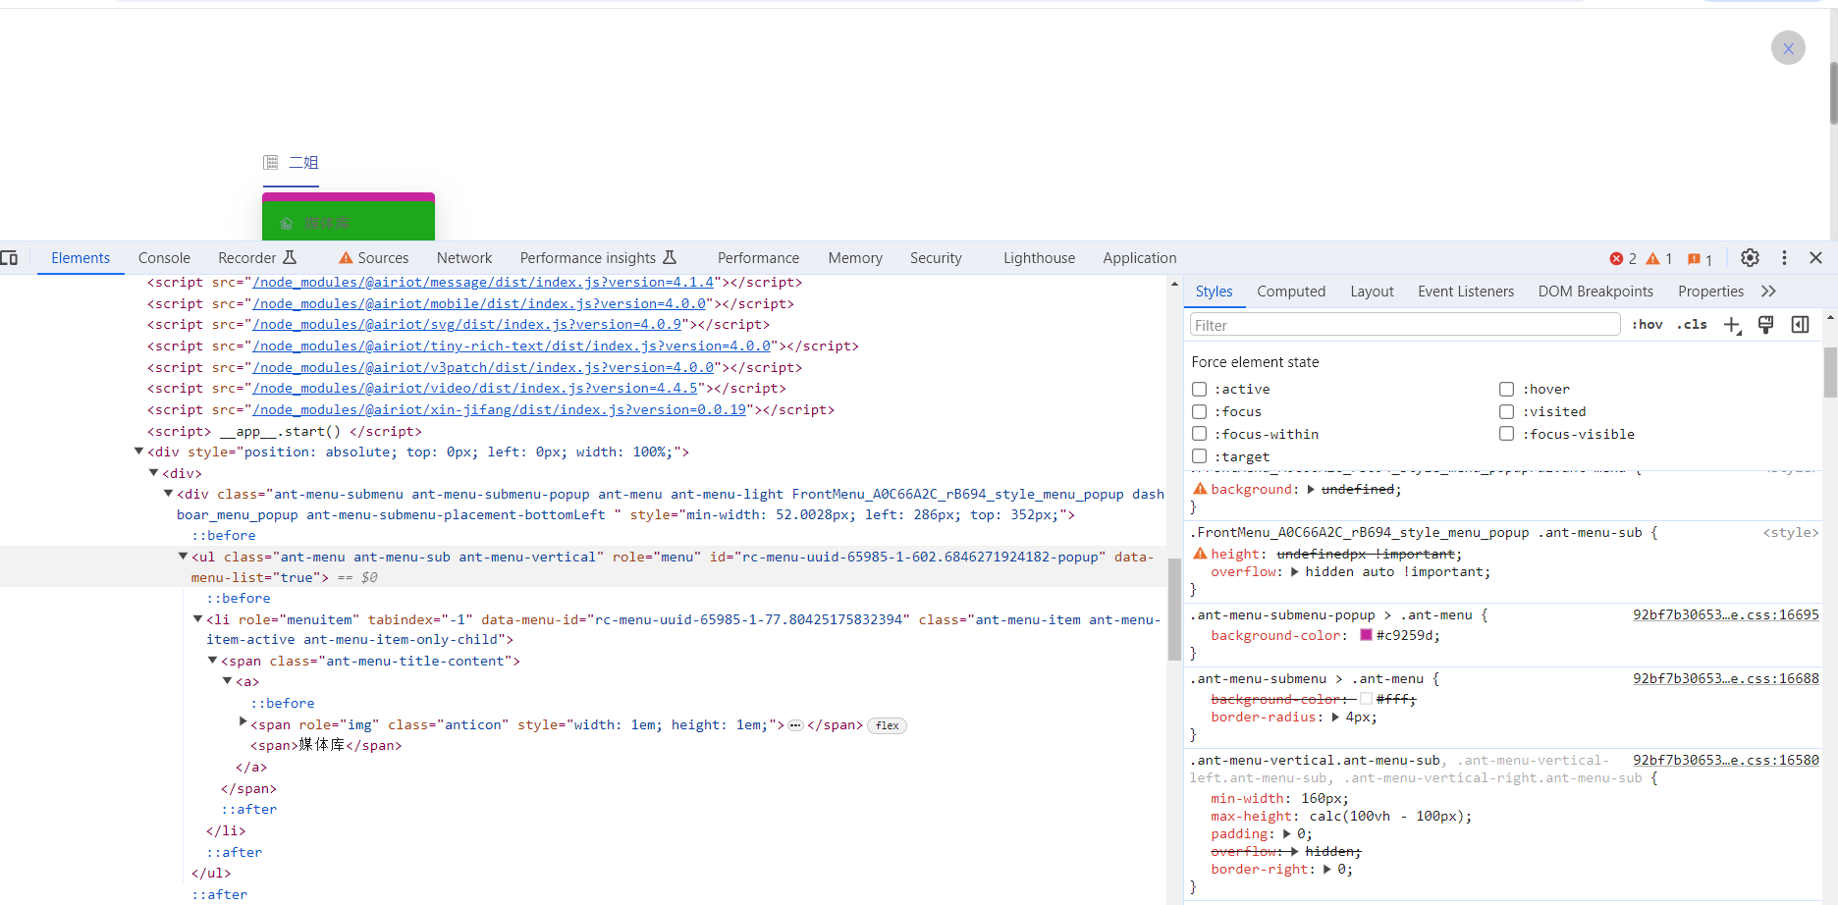Switch to the Console tab
Screen dimensions: 1838x905
coord(164,258)
